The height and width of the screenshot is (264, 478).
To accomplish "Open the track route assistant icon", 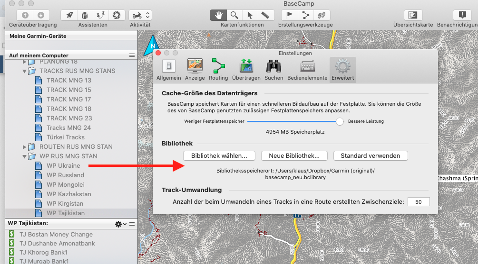I will click(x=101, y=15).
